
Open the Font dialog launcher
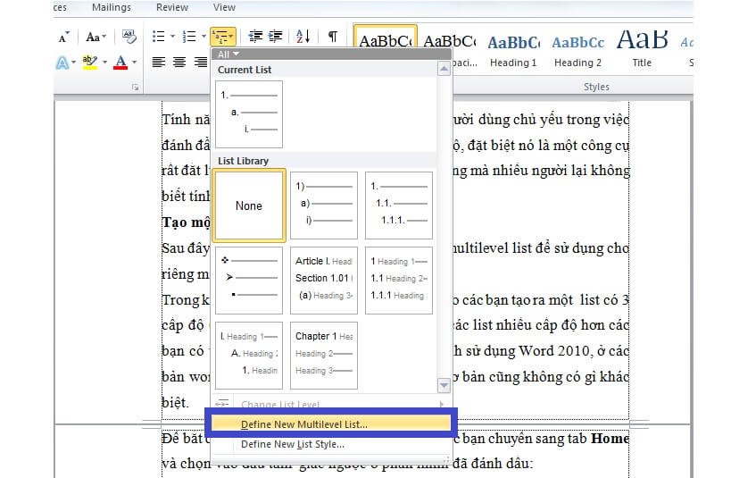[135, 88]
